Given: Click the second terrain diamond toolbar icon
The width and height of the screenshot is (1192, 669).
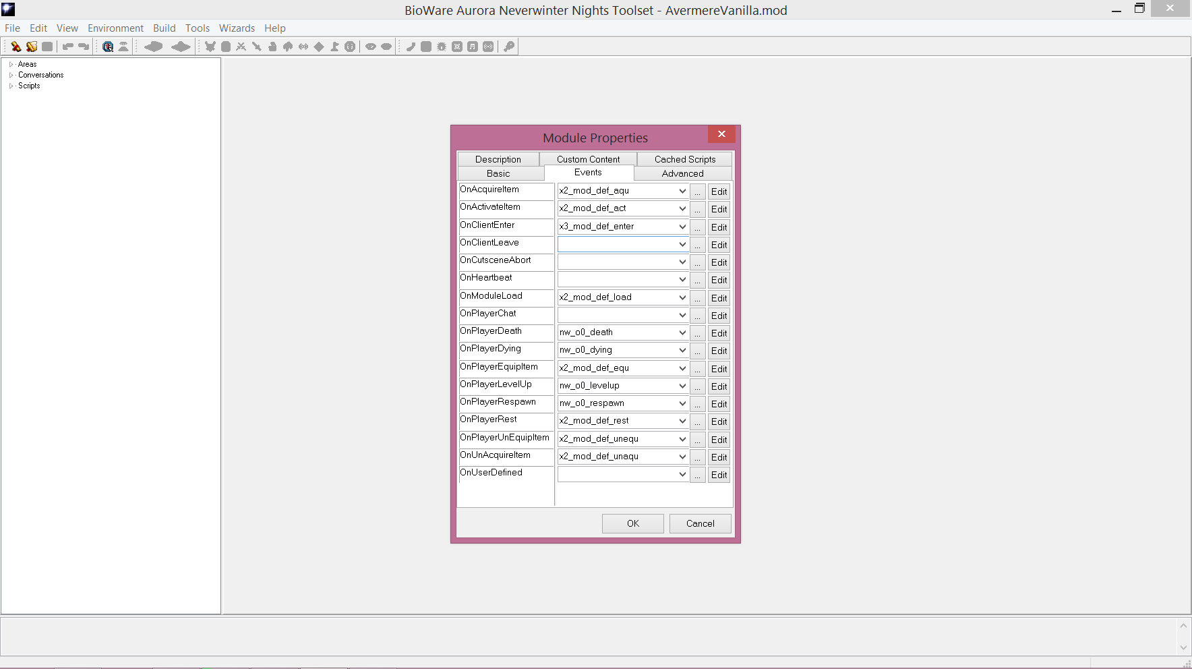Looking at the screenshot, I should click(x=181, y=47).
